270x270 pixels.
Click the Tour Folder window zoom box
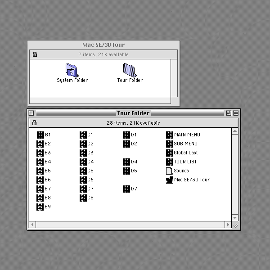[x=229, y=113]
